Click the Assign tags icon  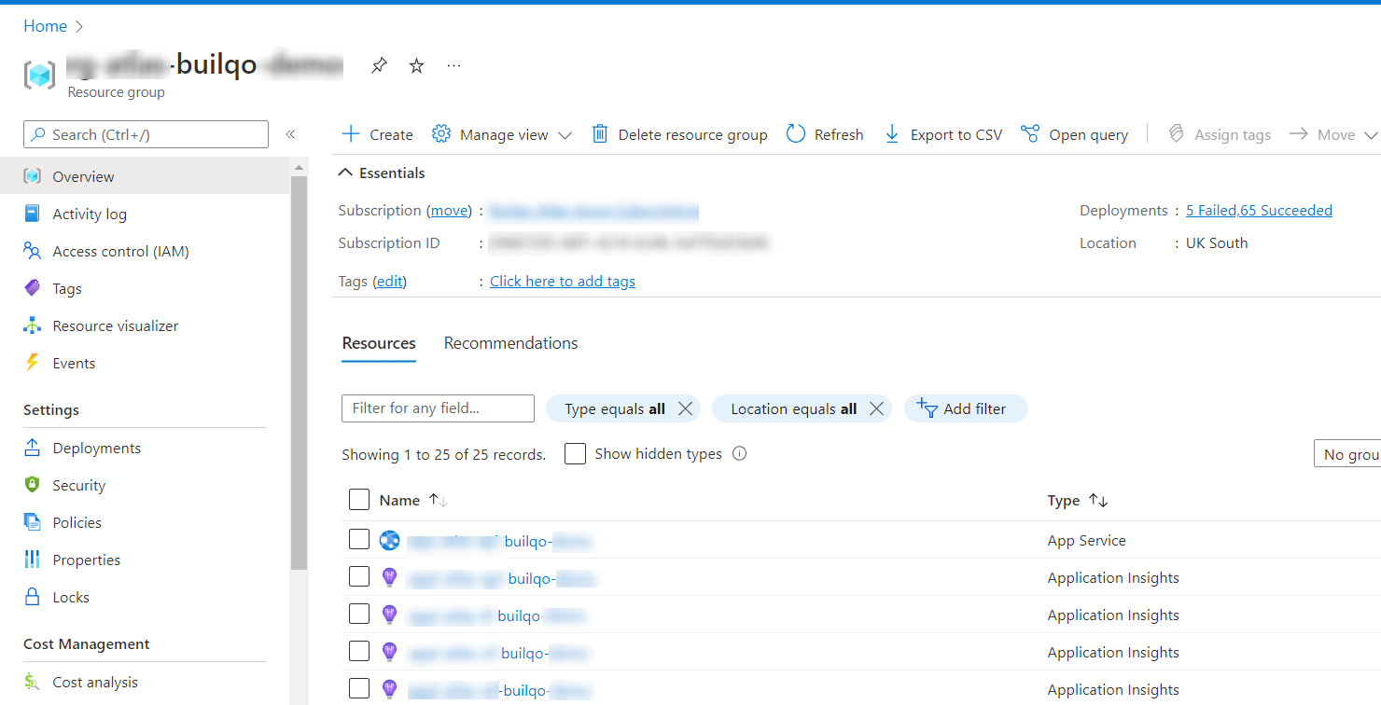(x=1176, y=134)
